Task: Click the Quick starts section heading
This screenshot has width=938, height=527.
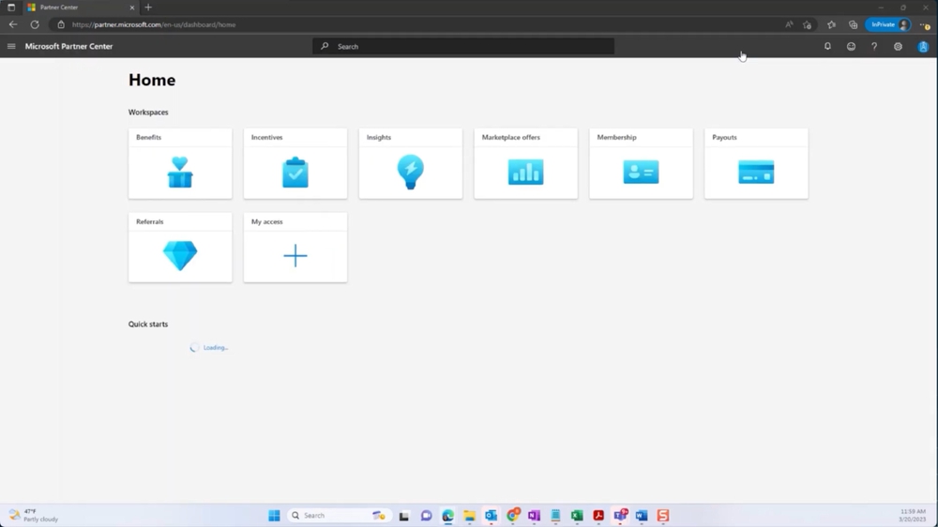Action: click(148, 324)
